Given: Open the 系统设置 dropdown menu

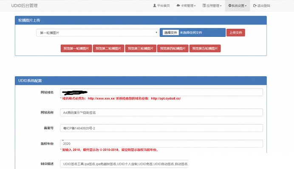Looking at the screenshot, I should click(x=237, y=6).
